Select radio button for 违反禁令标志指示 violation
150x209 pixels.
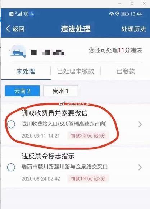pyautogui.click(x=11, y=167)
